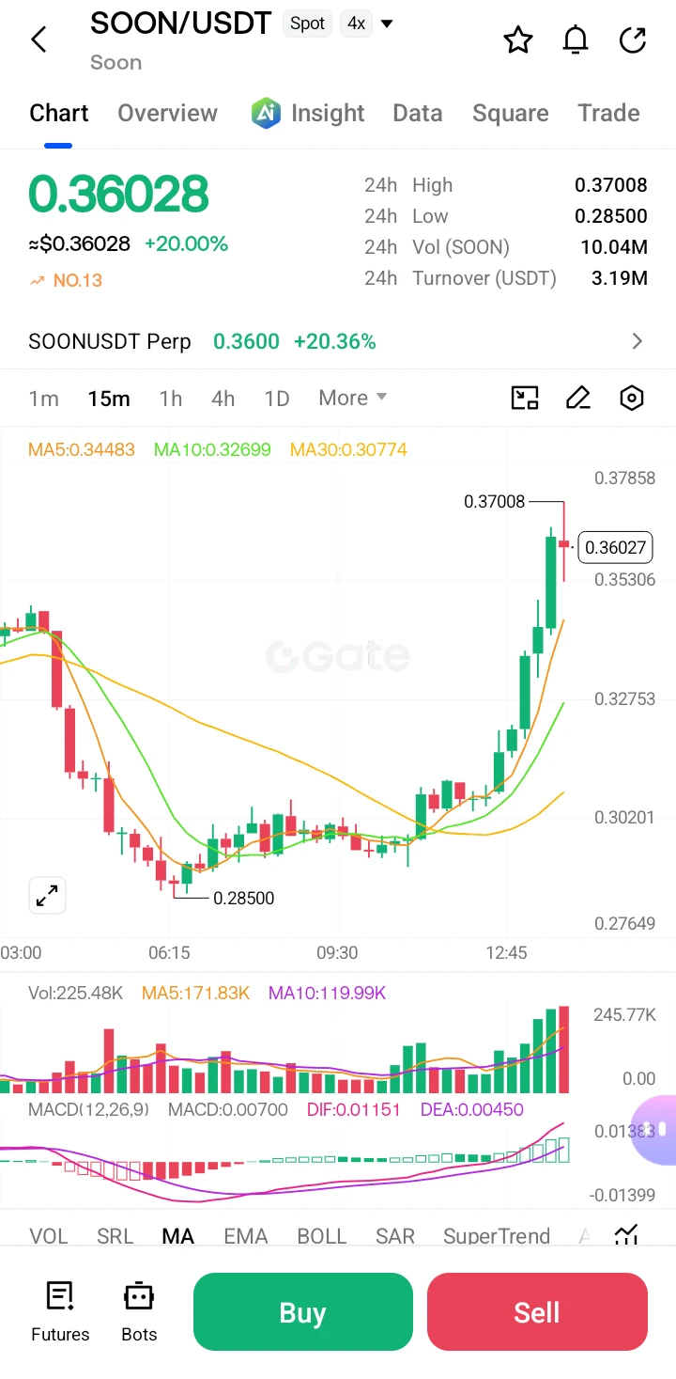Tap the MA5:0.34483 legend

pos(82,449)
